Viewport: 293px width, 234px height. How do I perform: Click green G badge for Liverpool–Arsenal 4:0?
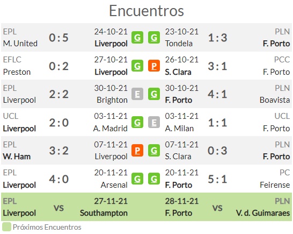pyautogui.click(x=137, y=179)
